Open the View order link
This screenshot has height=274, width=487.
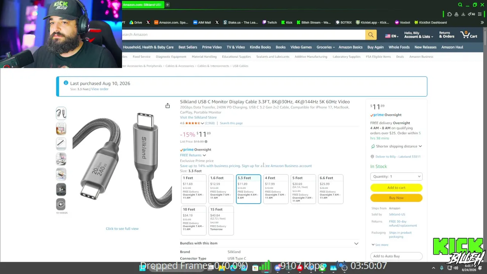(100, 89)
